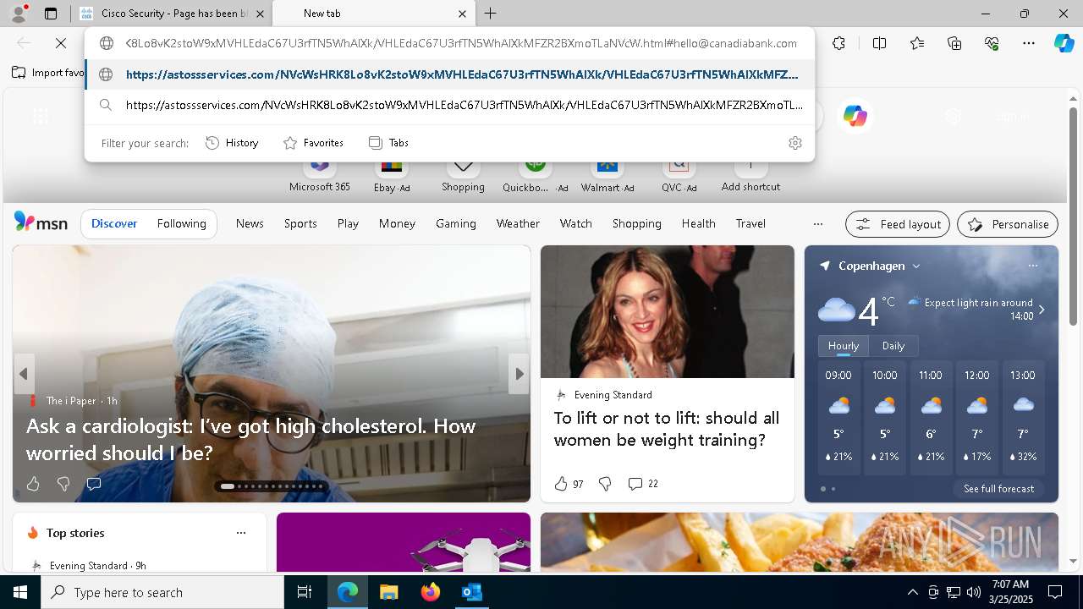This screenshot has height=609, width=1083.
Task: Open comments on the cardiologist article
Action: point(94,484)
